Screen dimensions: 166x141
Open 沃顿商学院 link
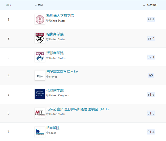[x=55, y=53]
